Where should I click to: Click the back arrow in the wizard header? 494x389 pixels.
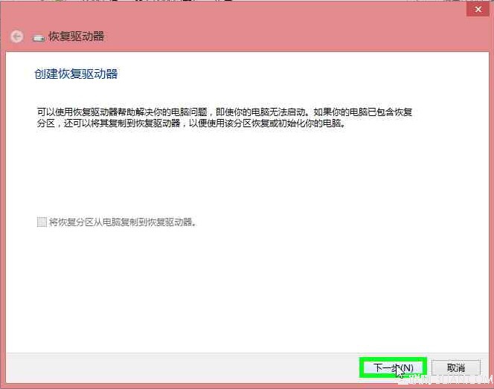point(16,36)
